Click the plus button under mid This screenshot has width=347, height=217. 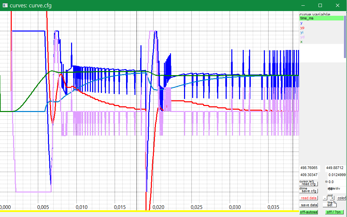click(x=332, y=198)
